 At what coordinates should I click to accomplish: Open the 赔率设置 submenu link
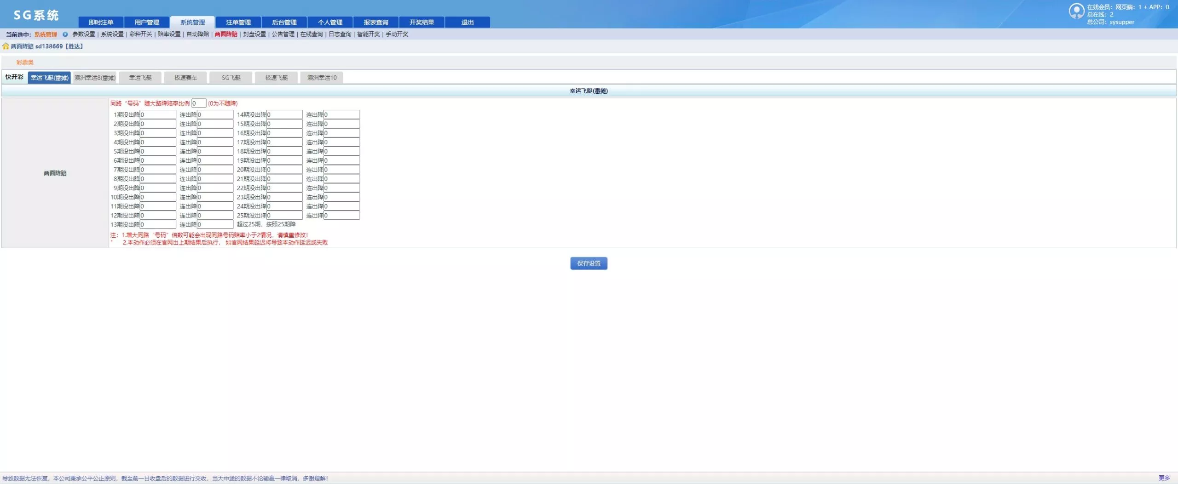[169, 34]
